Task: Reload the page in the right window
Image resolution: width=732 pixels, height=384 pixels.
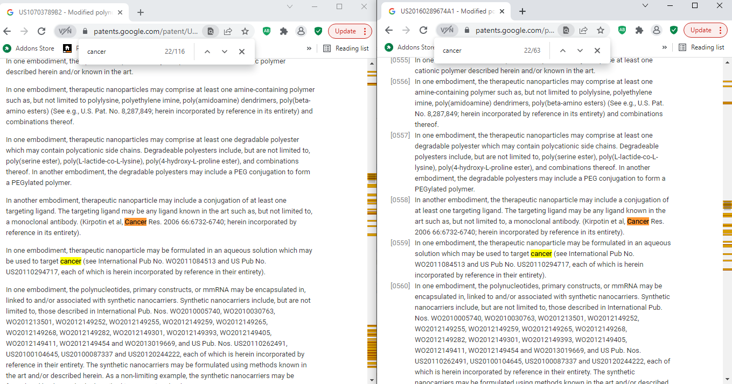Action: pos(423,31)
